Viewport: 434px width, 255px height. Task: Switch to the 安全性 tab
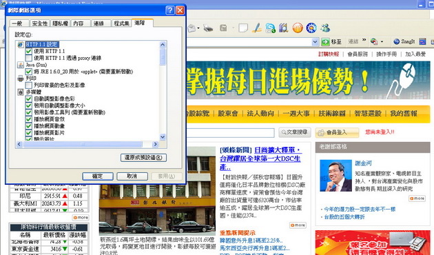tap(39, 23)
